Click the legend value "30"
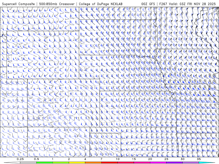The height and width of the screenshot is (164, 219). pos(182,159)
